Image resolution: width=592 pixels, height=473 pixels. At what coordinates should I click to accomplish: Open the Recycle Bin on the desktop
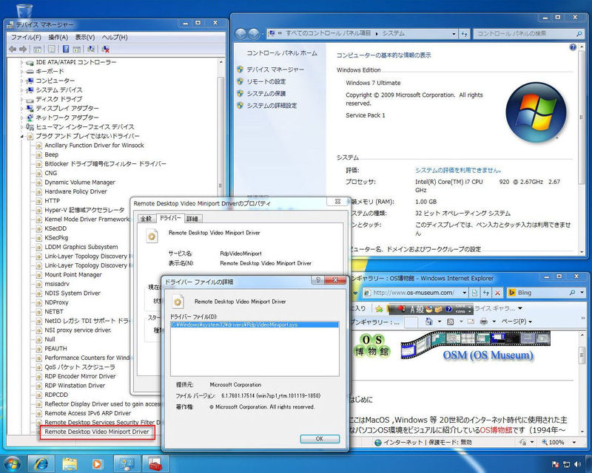(24, 10)
